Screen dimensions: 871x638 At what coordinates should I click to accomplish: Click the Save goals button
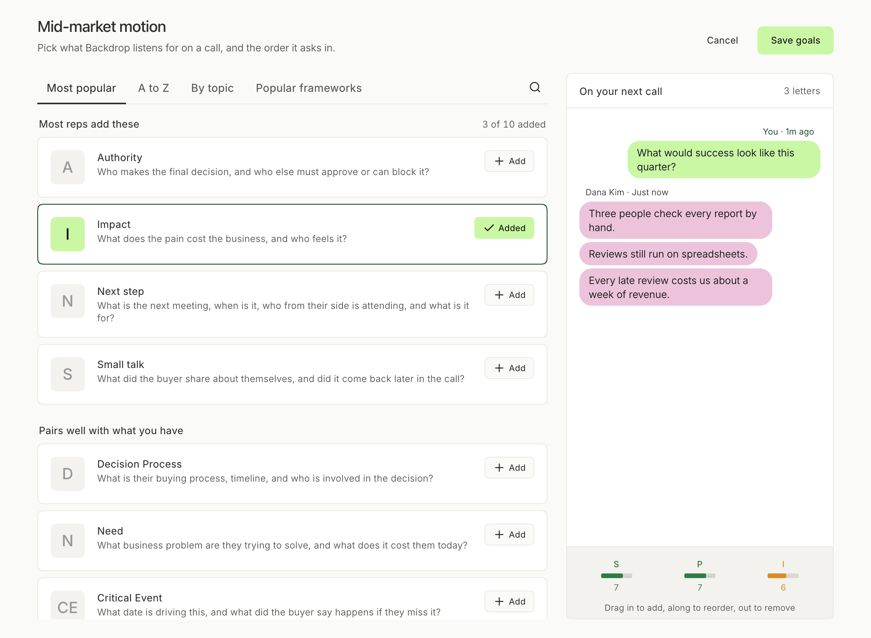tap(796, 40)
